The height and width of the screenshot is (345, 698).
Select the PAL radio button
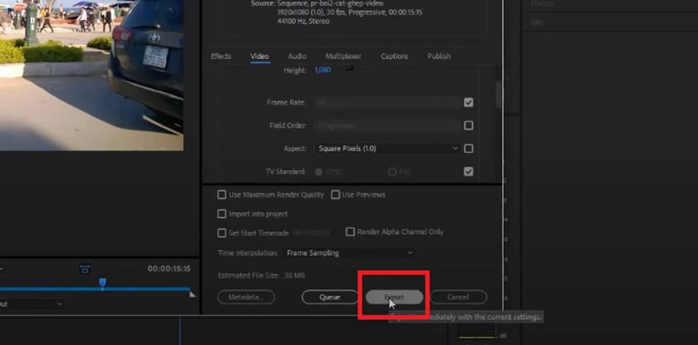point(391,172)
